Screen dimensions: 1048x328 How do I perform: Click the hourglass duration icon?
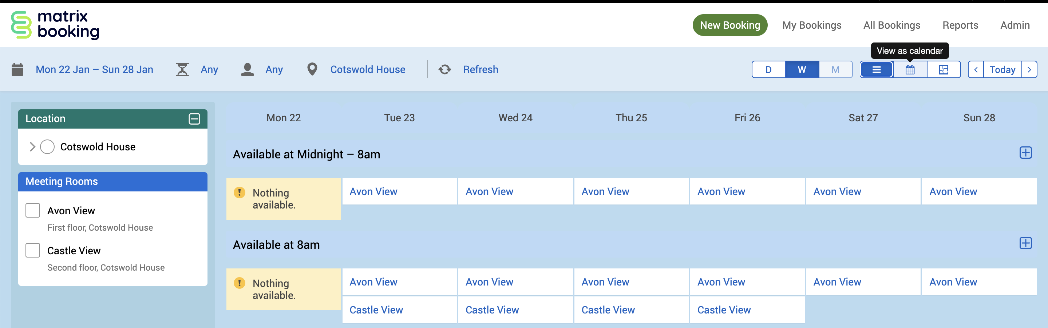click(x=182, y=69)
